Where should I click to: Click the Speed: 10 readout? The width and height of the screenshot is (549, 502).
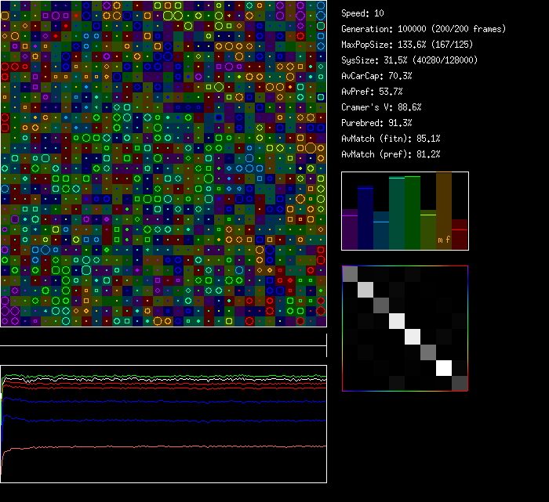coord(363,13)
